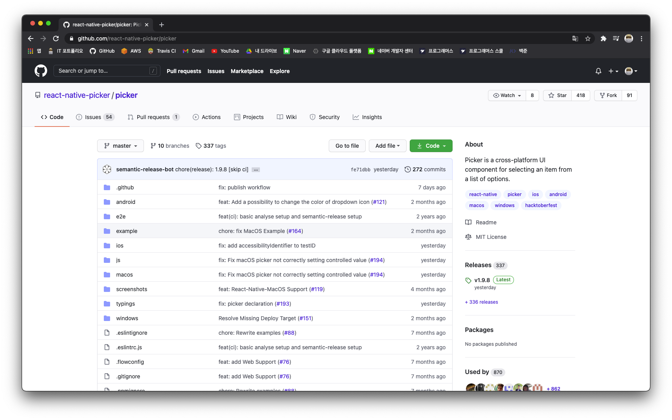Open the green Code dropdown
The image size is (672, 420).
tap(431, 146)
